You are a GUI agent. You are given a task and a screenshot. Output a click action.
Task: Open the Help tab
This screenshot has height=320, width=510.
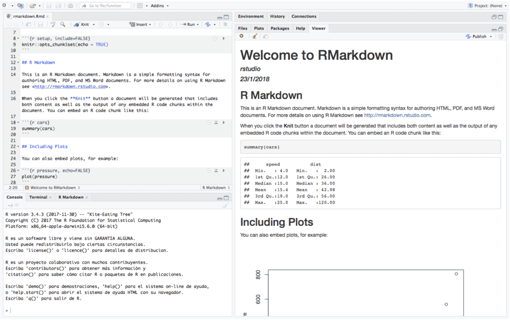click(300, 28)
